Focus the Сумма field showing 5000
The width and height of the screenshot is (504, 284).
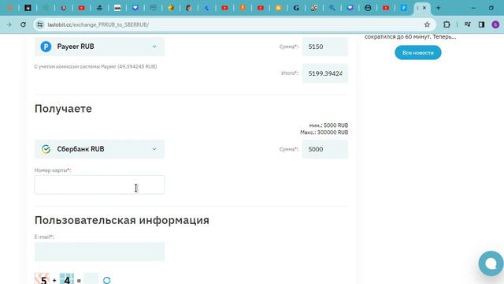point(325,149)
